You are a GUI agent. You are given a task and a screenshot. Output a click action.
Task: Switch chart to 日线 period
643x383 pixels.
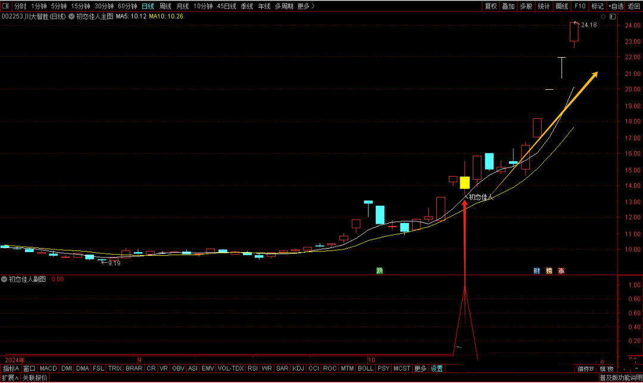pyautogui.click(x=148, y=6)
